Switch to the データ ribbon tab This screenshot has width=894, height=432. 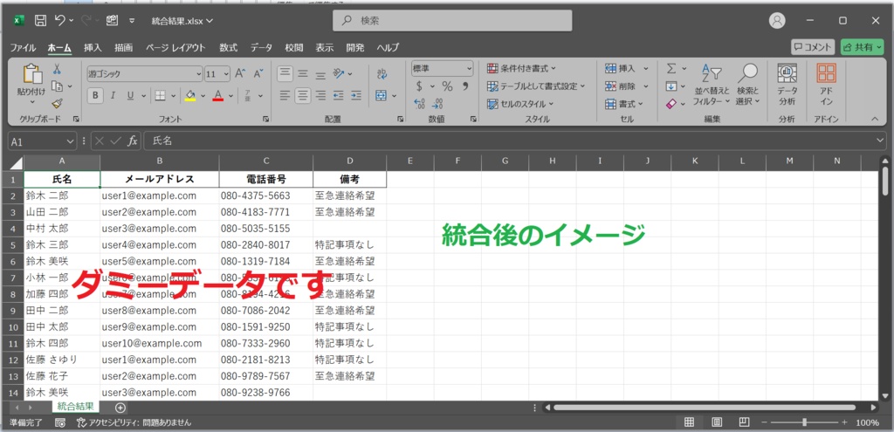coord(261,48)
